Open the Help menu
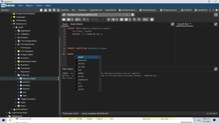 (48, 5)
